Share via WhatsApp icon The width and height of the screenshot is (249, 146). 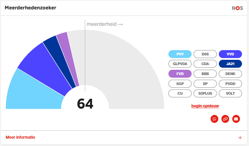click(x=214, y=119)
